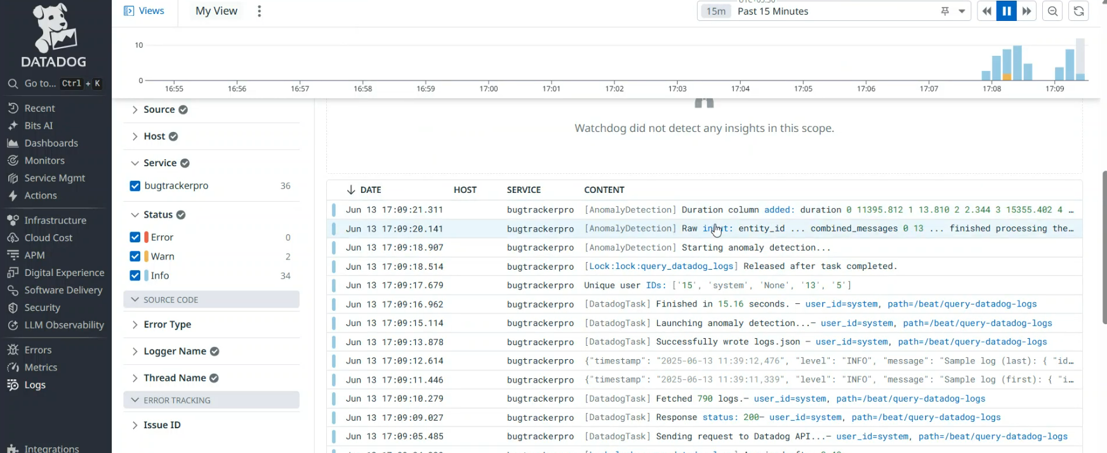
Task: Open Infrastructure in sidebar
Action: [x=55, y=220]
